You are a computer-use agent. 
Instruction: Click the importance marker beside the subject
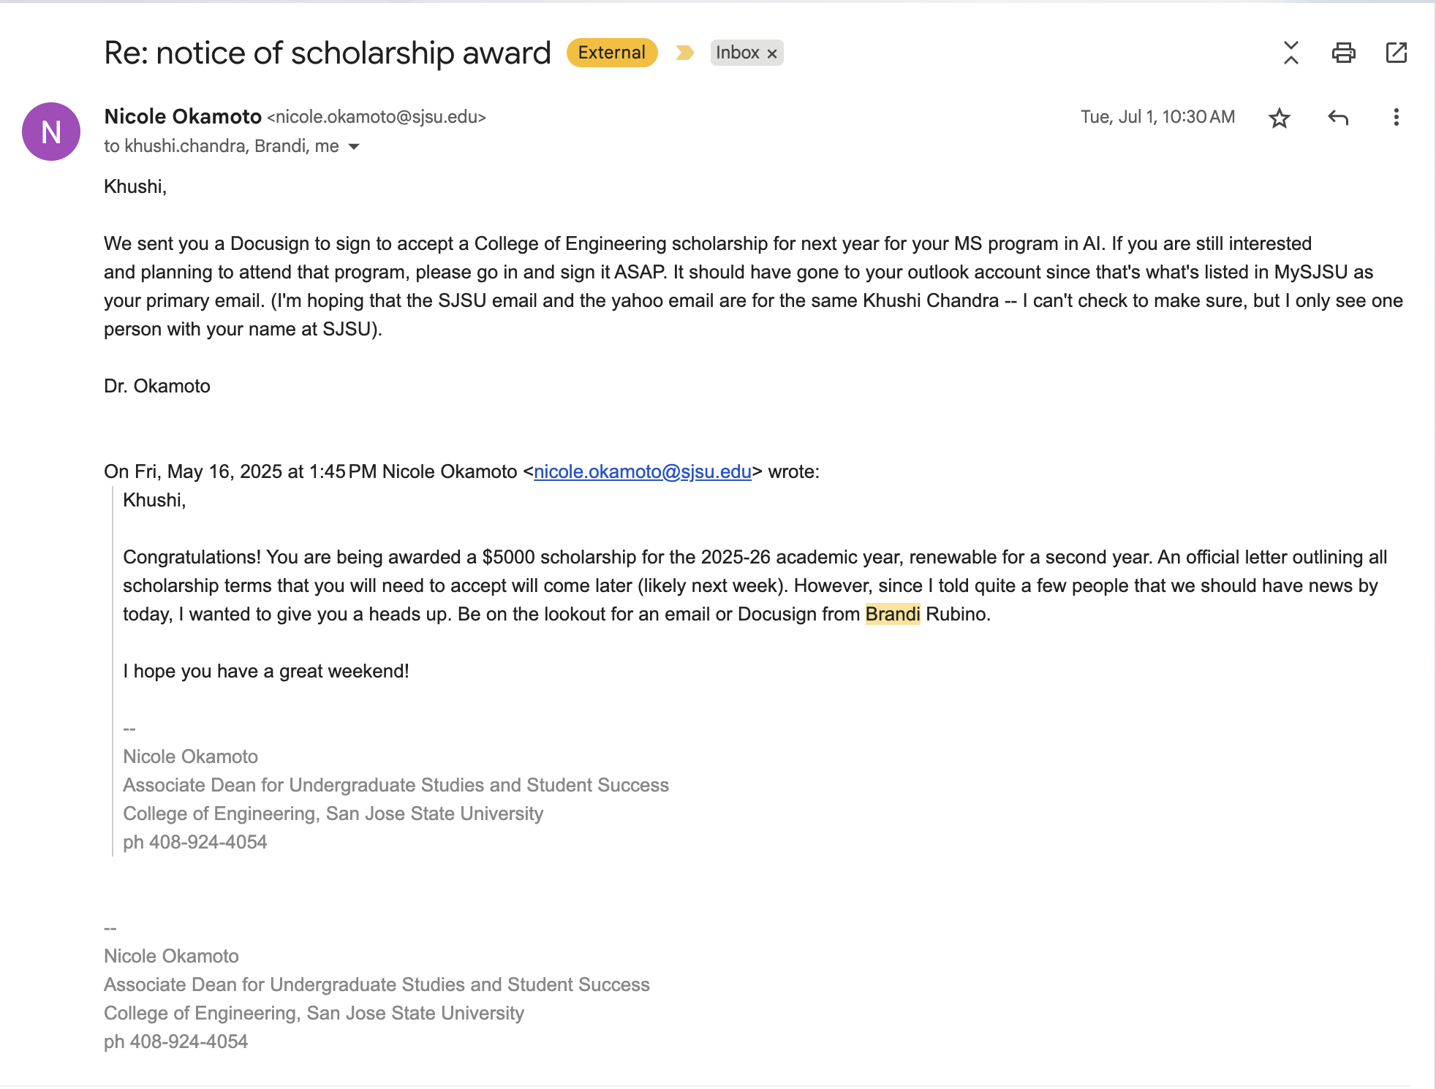pos(684,53)
